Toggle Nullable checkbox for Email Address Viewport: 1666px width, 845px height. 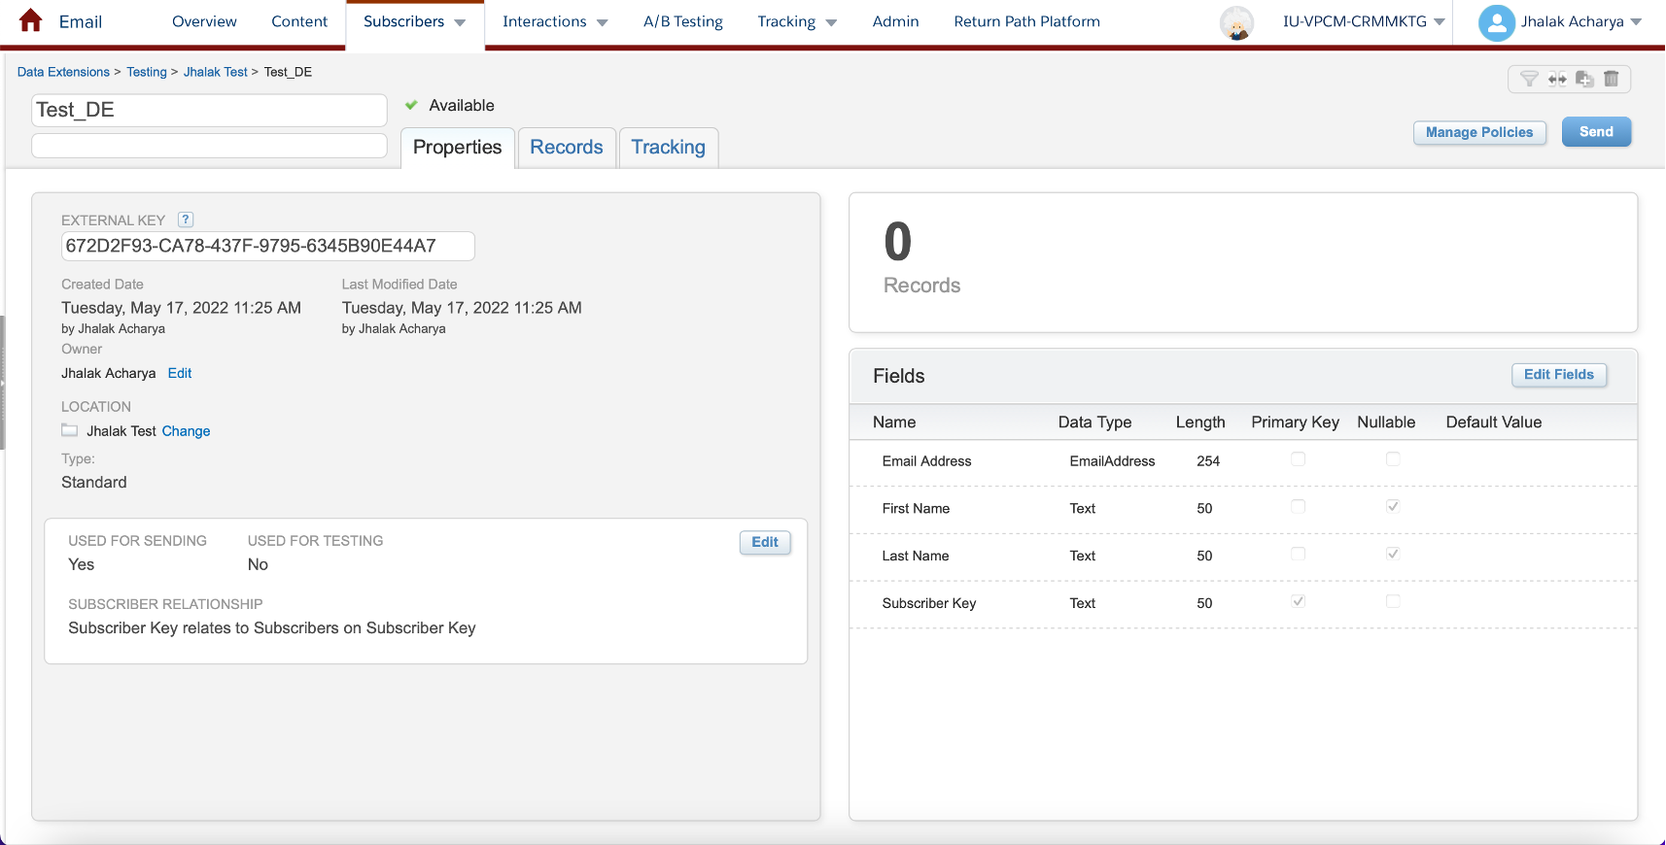click(x=1393, y=459)
